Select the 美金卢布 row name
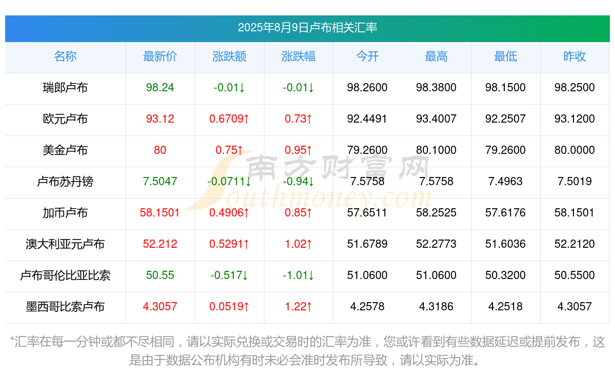The width and height of the screenshot is (615, 376). click(66, 150)
